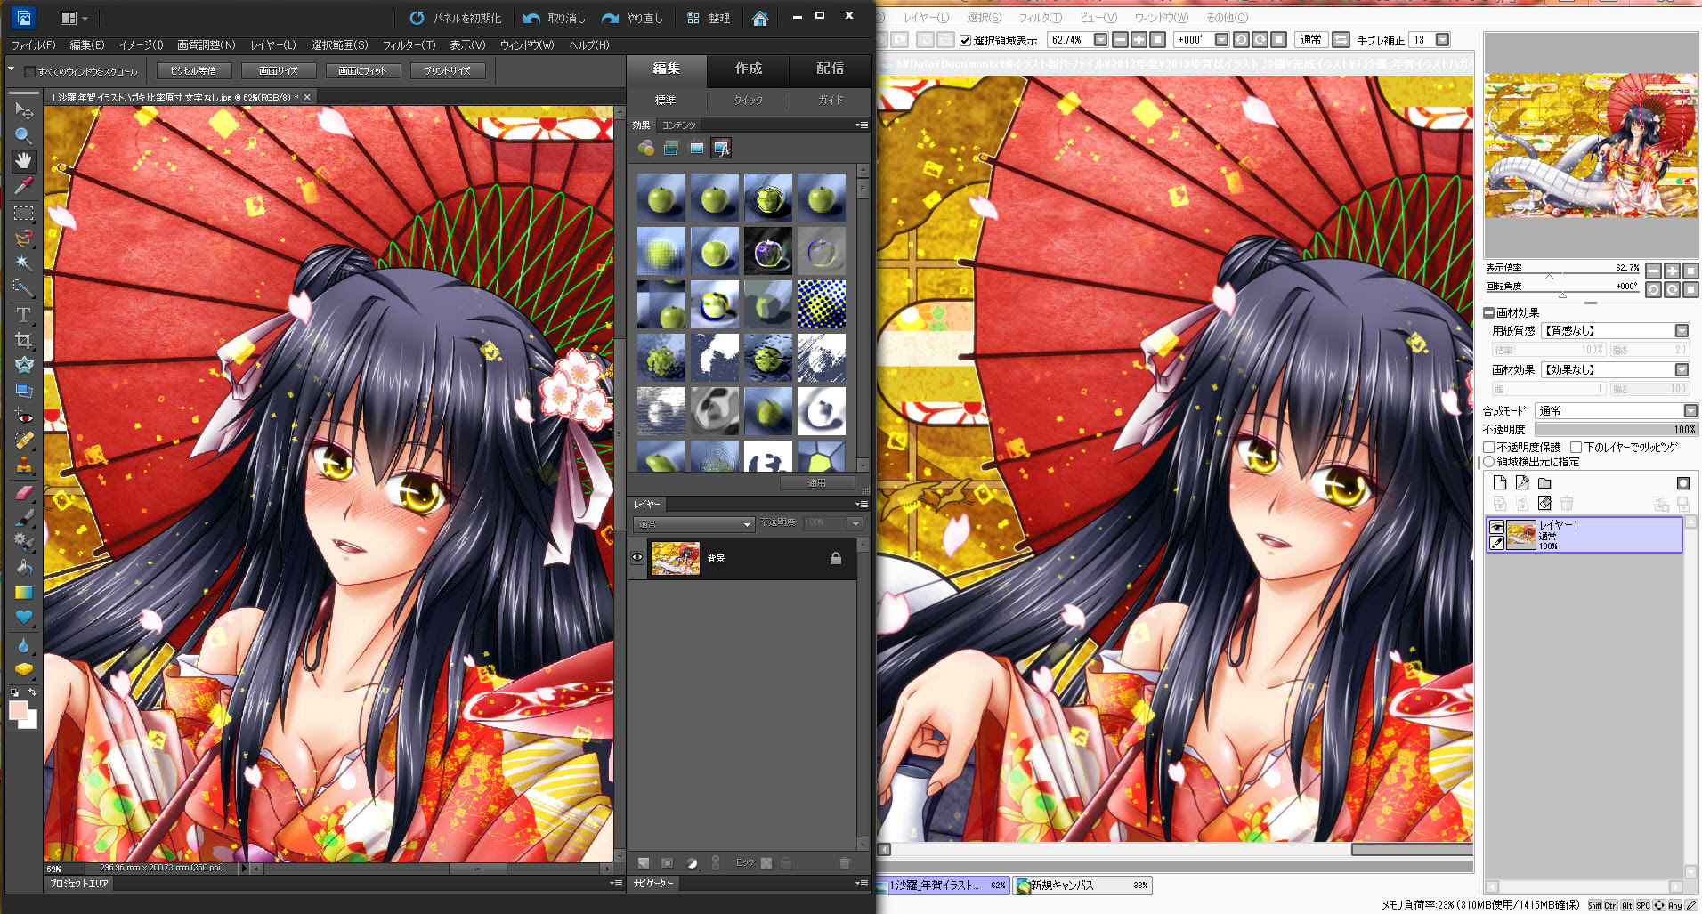This screenshot has height=914, width=1702.
Task: Toggle pencil edit-lock icon on レイヤー1
Action: 1497,542
